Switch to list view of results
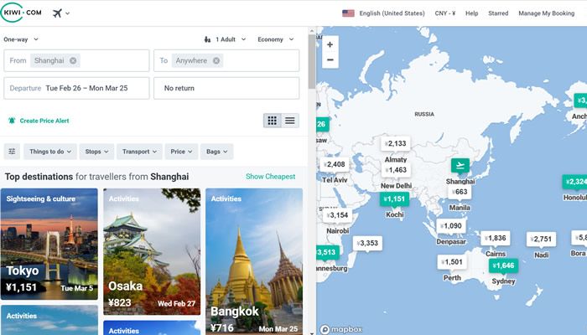The height and width of the screenshot is (335, 587). 290,121
